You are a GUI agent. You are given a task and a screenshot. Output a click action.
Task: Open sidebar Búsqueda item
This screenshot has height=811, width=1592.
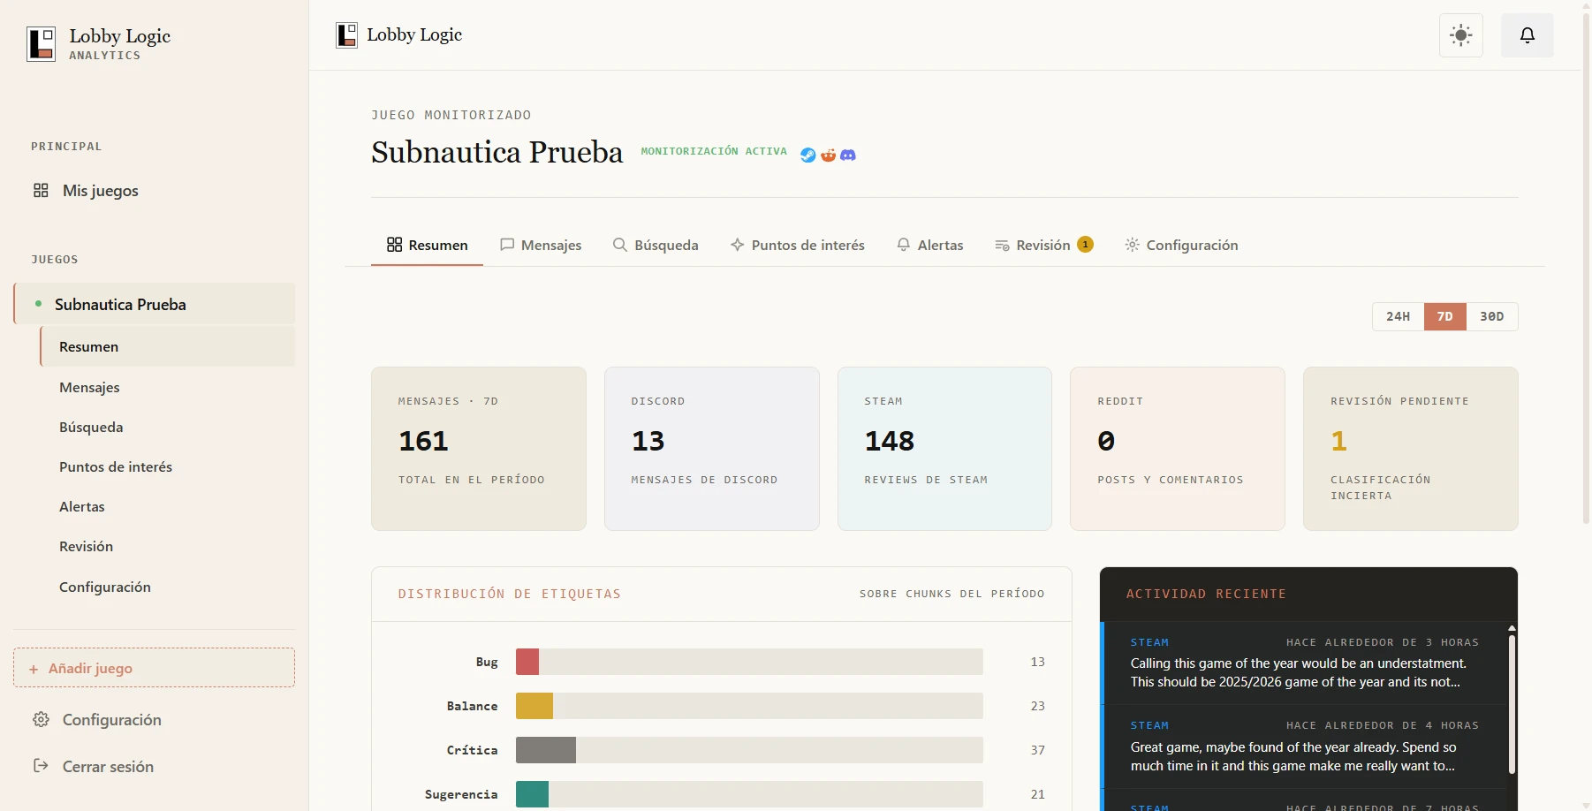(168, 427)
